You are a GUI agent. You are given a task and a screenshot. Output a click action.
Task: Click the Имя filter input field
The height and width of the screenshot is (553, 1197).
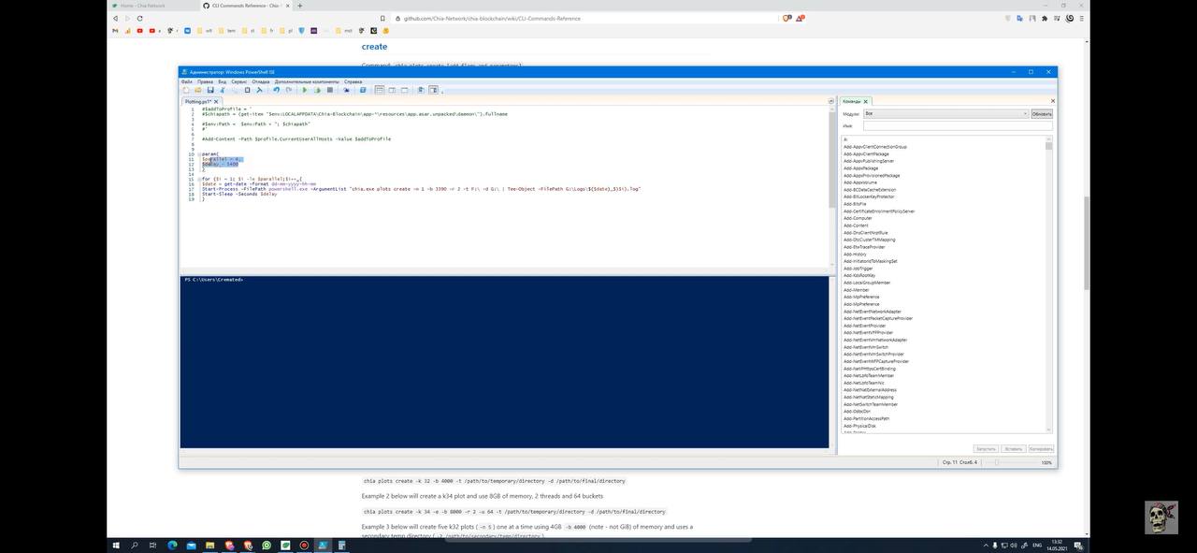958,124
